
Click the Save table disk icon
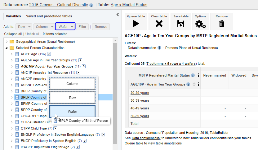(181, 24)
